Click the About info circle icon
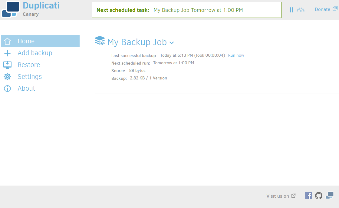 point(7,89)
